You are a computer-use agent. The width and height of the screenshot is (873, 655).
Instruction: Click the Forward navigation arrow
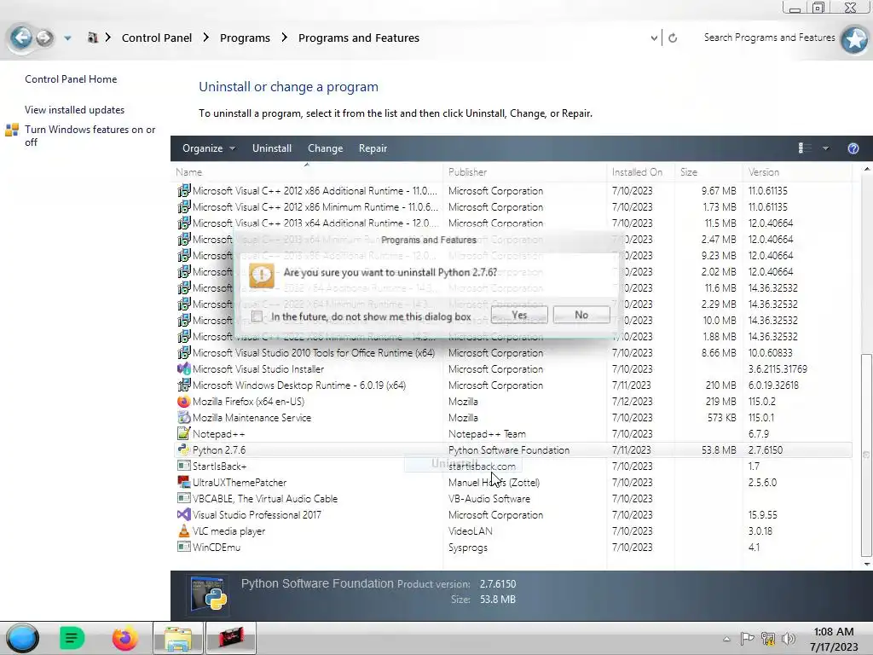point(44,38)
